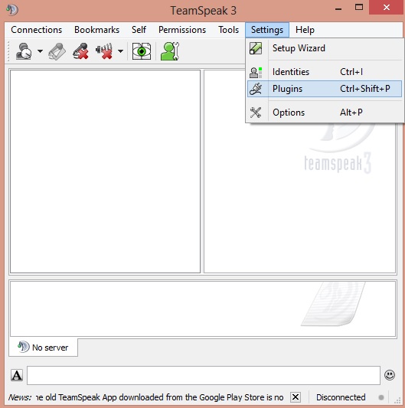This screenshot has height=408, width=405.
Task: Dismiss the news ticker with the X
Action: [x=296, y=397]
